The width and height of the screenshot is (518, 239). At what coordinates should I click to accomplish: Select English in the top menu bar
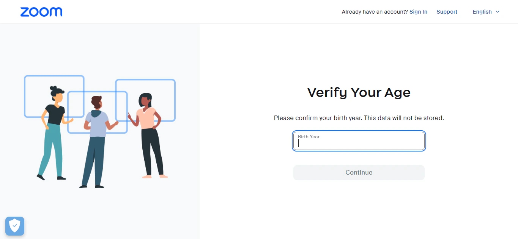point(482,12)
